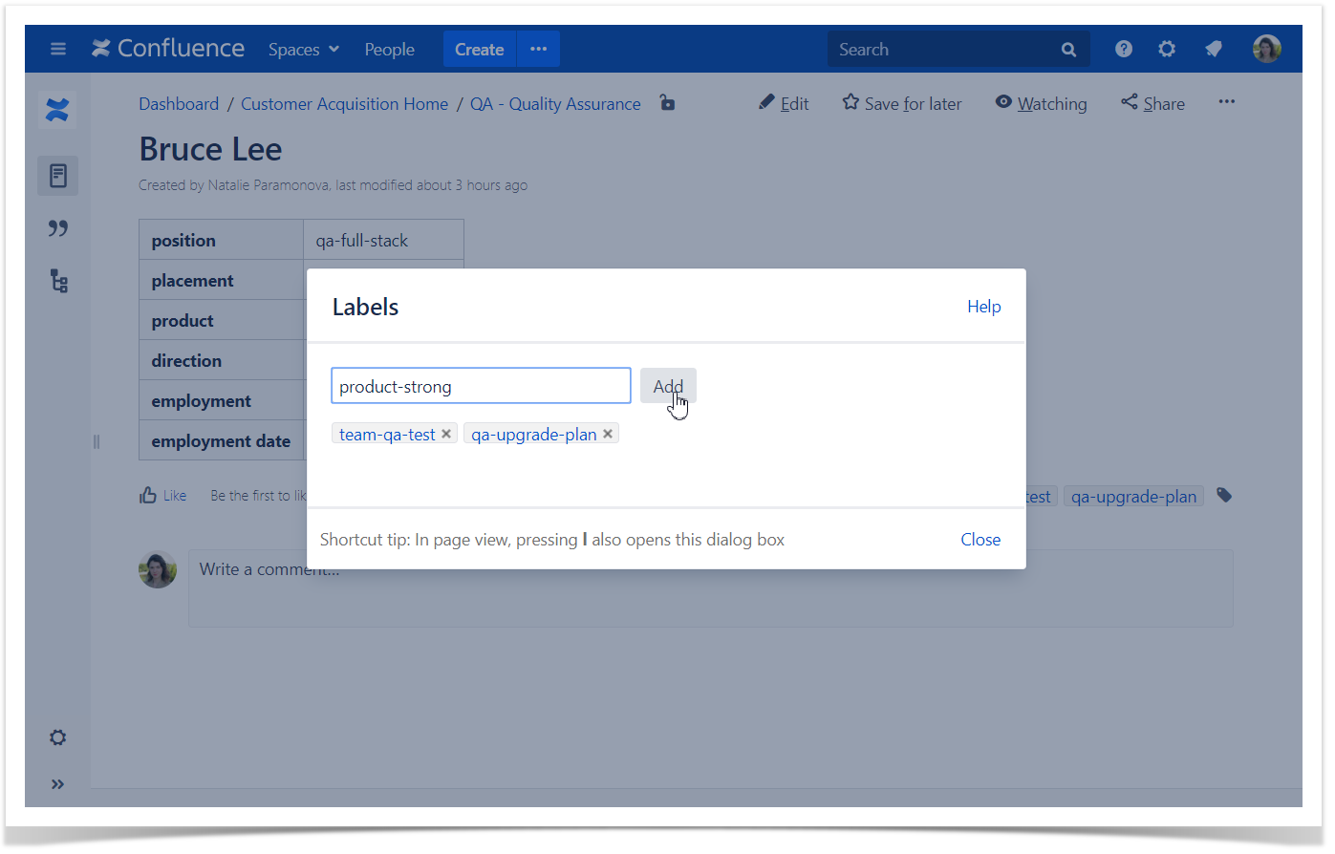Viewport: 1335px width, 854px height.
Task: Remove the team-qa-test label chip
Action: 446,433
